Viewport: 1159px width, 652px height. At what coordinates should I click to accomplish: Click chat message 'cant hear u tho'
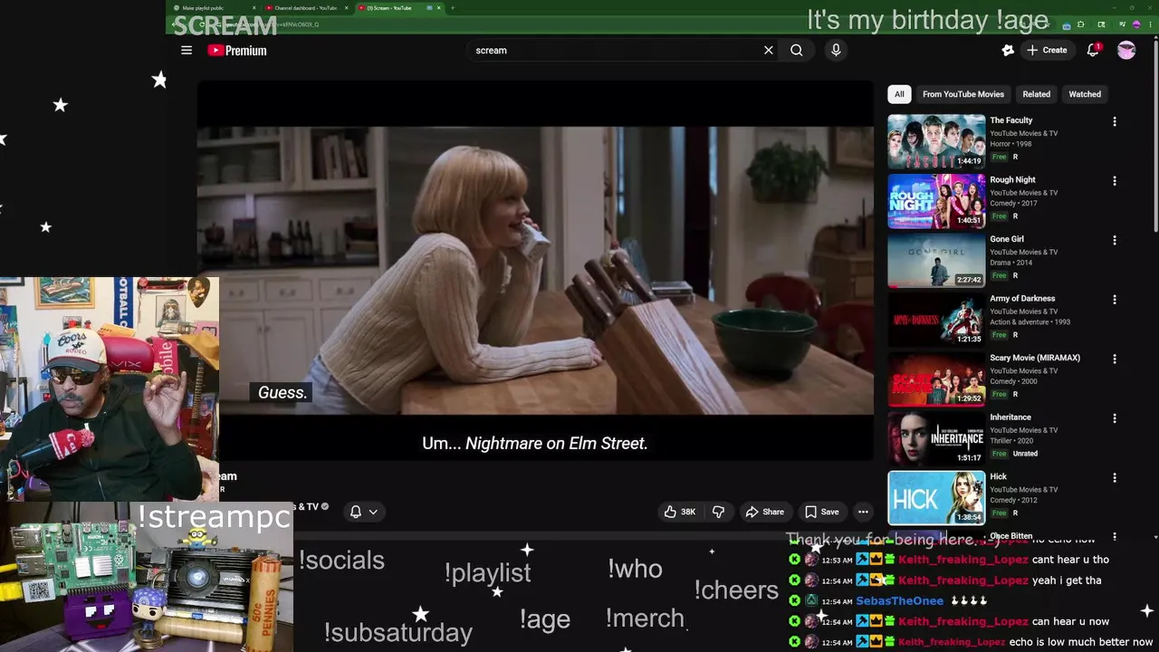coord(1070,560)
